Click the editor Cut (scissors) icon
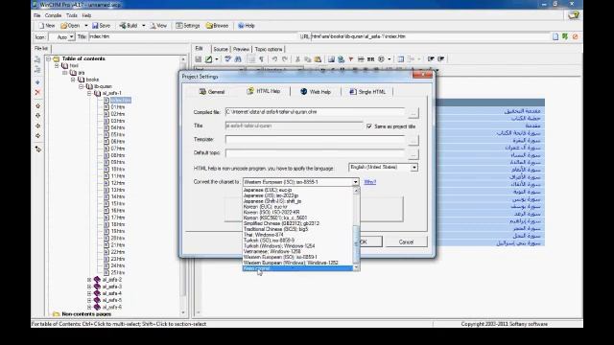 (x=297, y=59)
